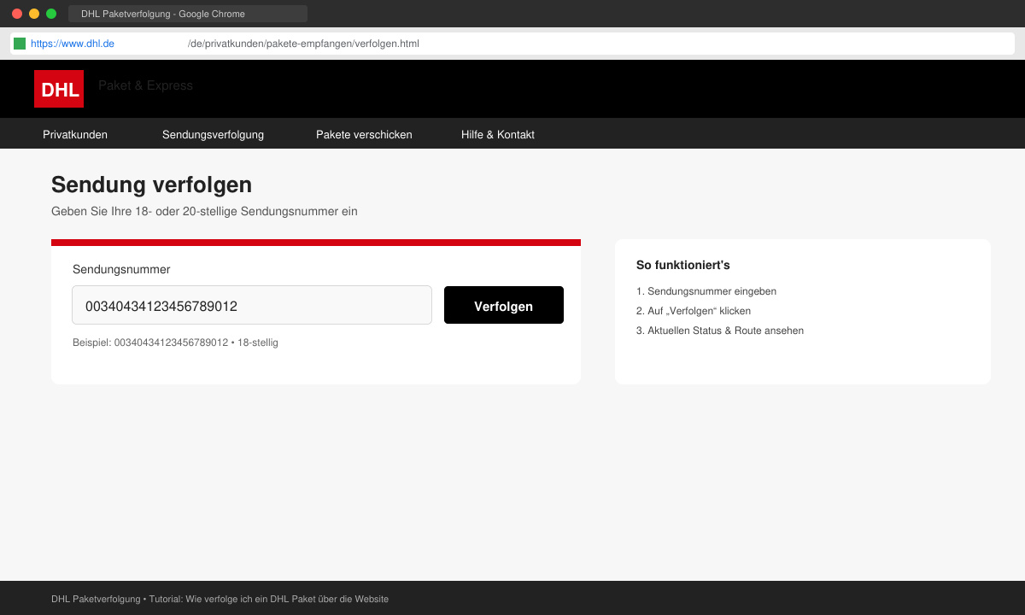Click the green secure site icon

pos(20,44)
